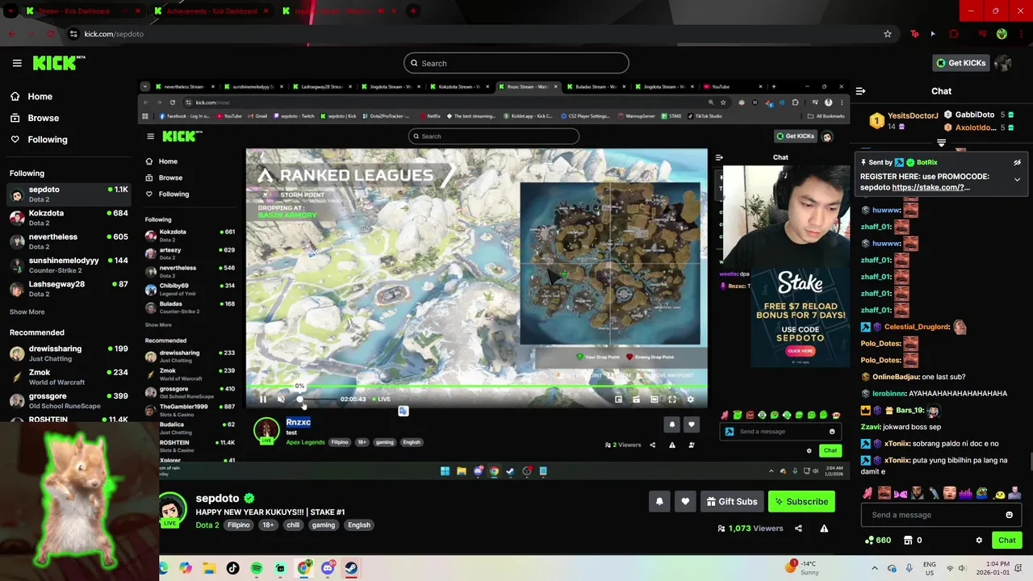Open Zmok in Recommended list

[x=69, y=377]
